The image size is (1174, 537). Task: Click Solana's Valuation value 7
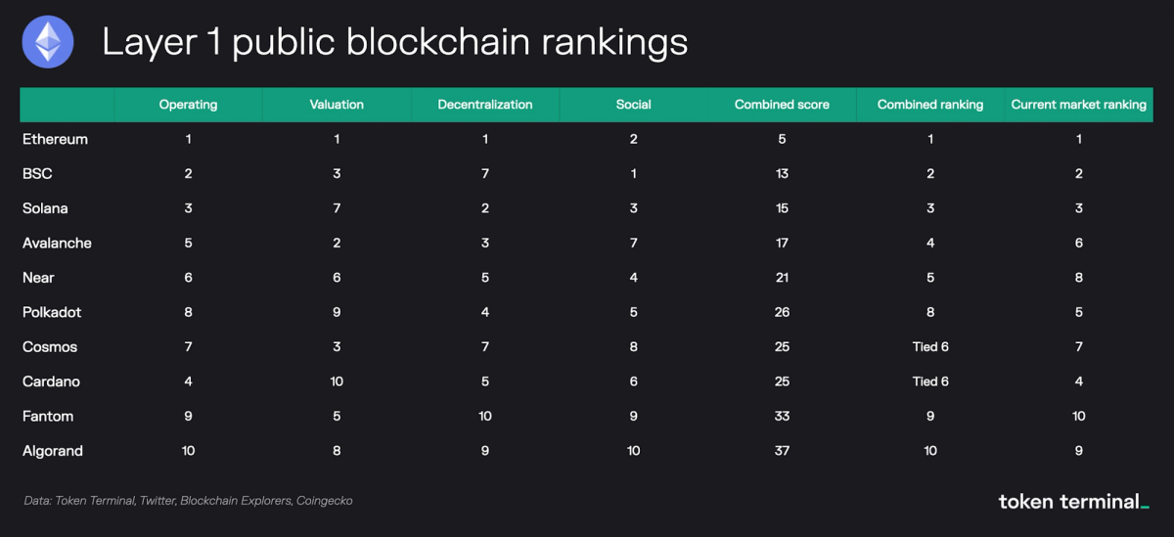click(x=337, y=208)
